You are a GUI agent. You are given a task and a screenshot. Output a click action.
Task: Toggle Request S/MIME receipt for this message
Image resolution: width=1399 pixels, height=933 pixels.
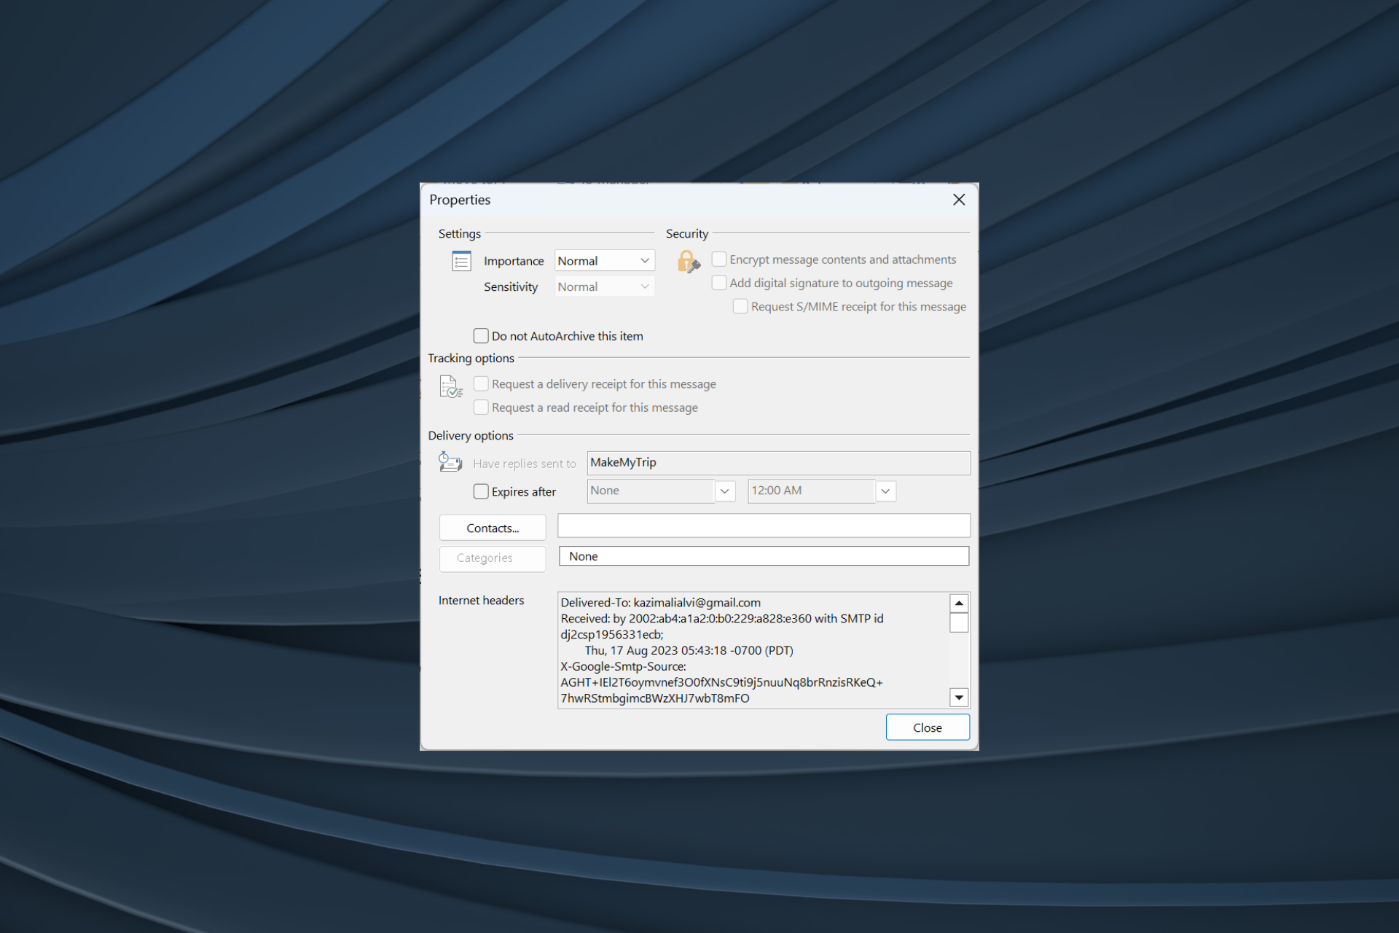coord(739,307)
